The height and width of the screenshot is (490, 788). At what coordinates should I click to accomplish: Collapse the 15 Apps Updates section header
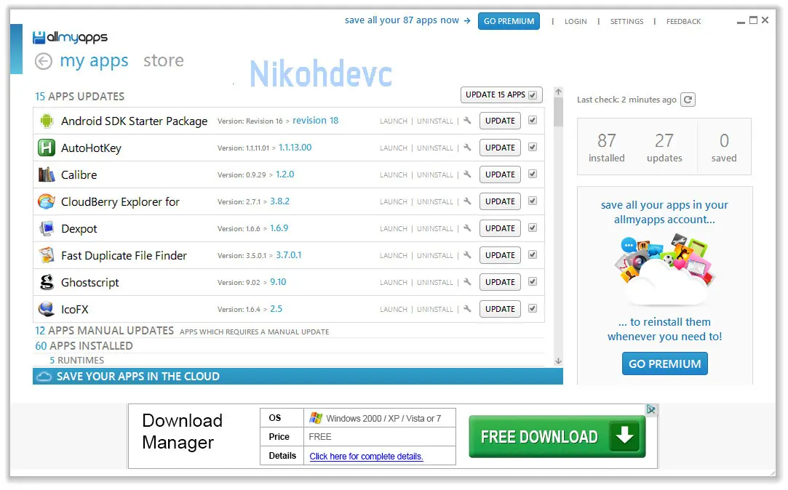click(79, 97)
